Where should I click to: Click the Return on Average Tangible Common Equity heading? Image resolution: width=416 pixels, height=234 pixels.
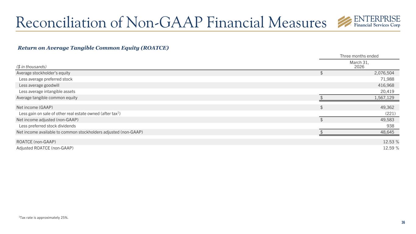(93, 48)
